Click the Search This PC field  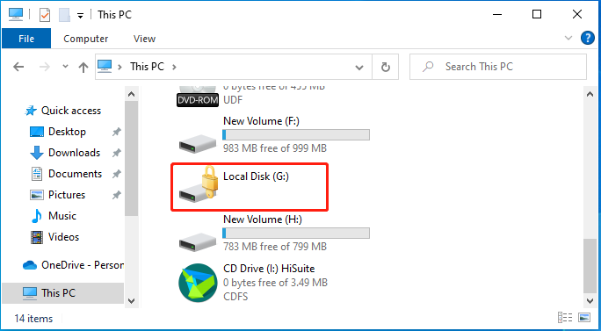[x=498, y=67]
